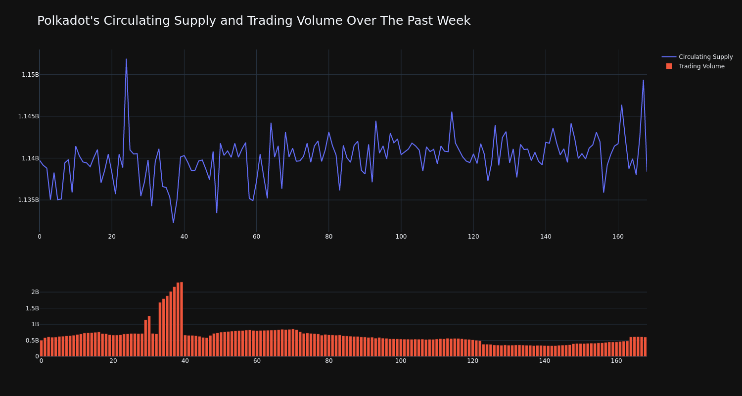Toggle the Circulating Supply legend entry
Viewport: 742px width, 396px height.
click(697, 57)
